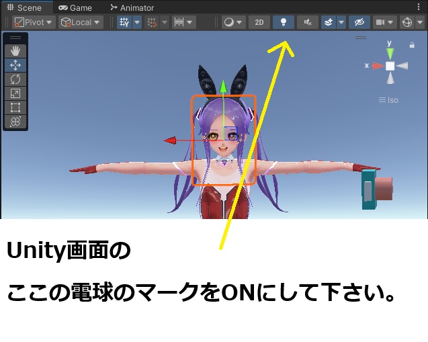Viewport: 428px width, 342px height.
Task: Select the Rotate tool
Action: click(15, 79)
